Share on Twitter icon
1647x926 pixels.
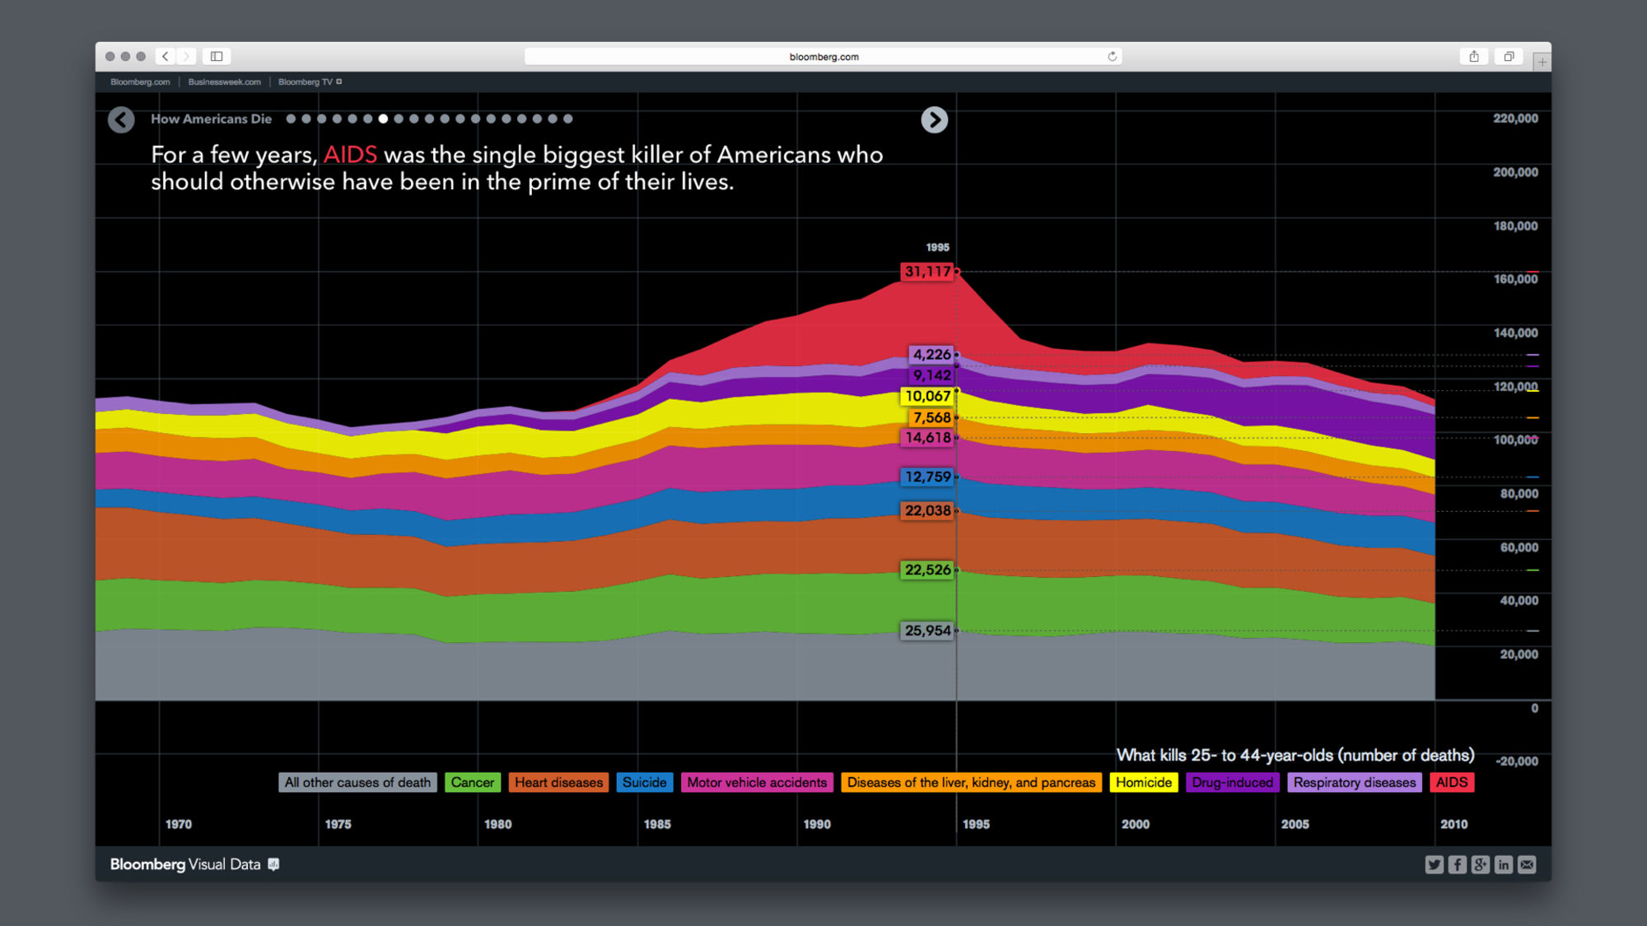tap(1434, 864)
